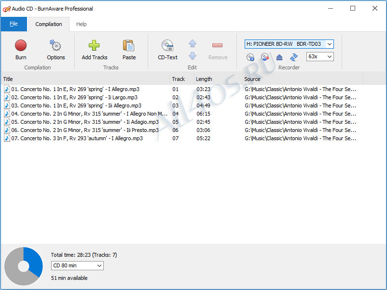Select '02. Concerto No. 1 ... Ii Largo.mp3'

(74, 97)
